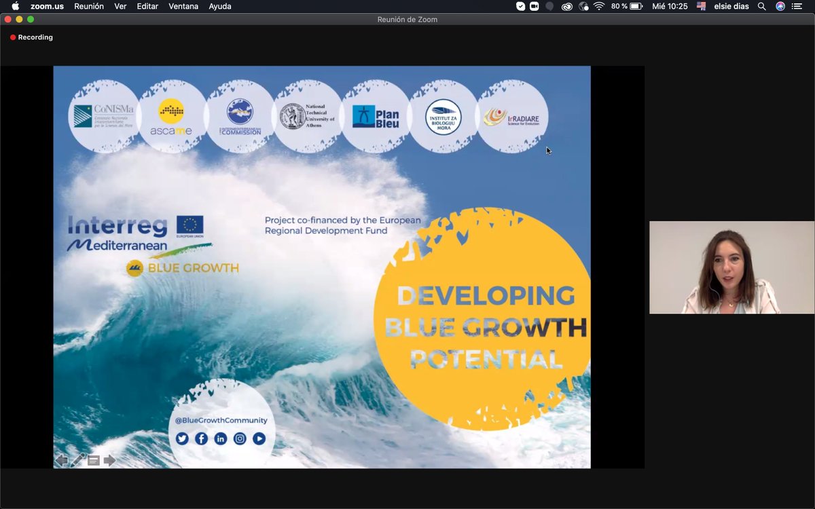Click the Twitter icon on slide
The image size is (815, 509).
click(x=182, y=438)
